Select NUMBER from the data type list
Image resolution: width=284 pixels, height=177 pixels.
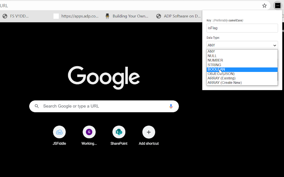(x=242, y=60)
